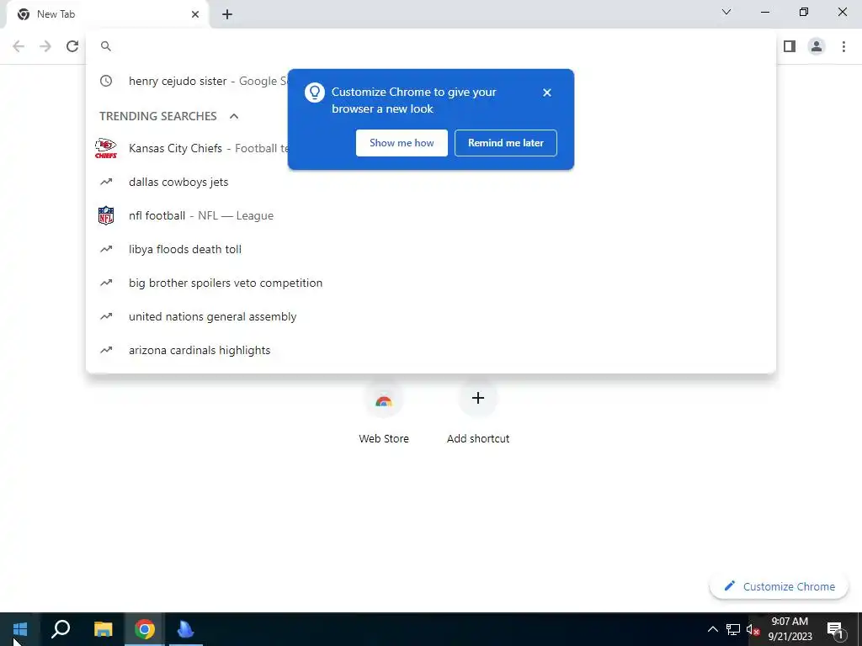
Task: Select nfl football suggestion
Action: click(431, 215)
